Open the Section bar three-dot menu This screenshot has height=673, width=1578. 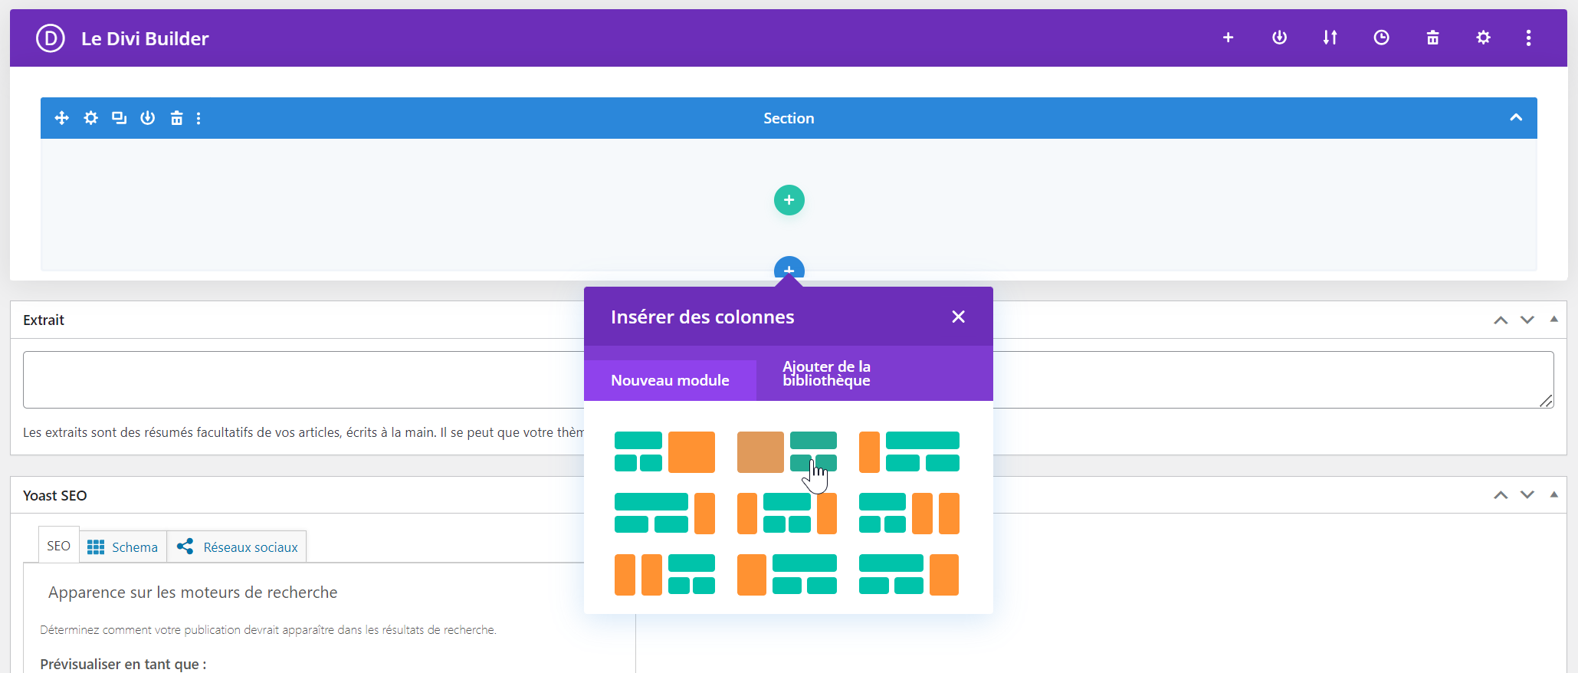pos(198,118)
